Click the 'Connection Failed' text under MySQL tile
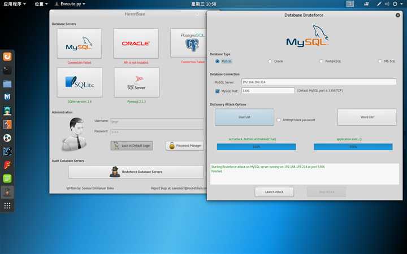 [x=80, y=63]
